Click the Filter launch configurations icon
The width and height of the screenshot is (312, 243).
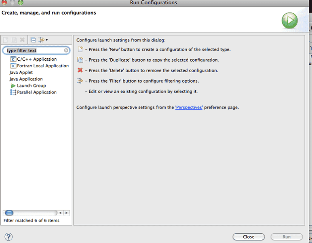pyautogui.click(x=41, y=40)
